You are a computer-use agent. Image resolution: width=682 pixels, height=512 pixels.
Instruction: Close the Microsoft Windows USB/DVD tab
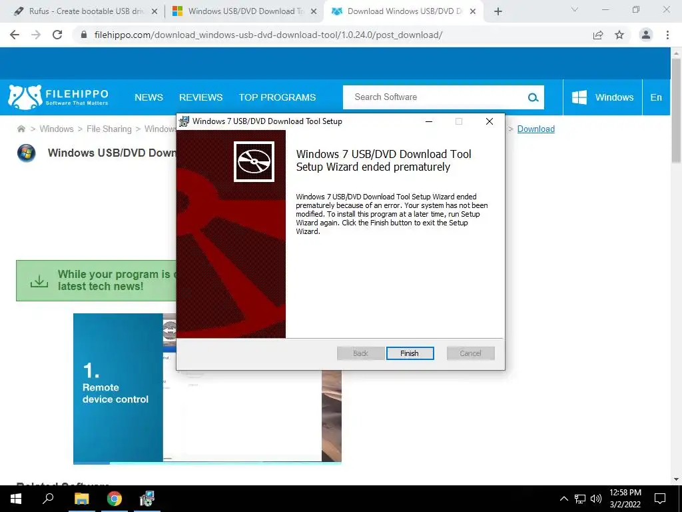pyautogui.click(x=314, y=12)
